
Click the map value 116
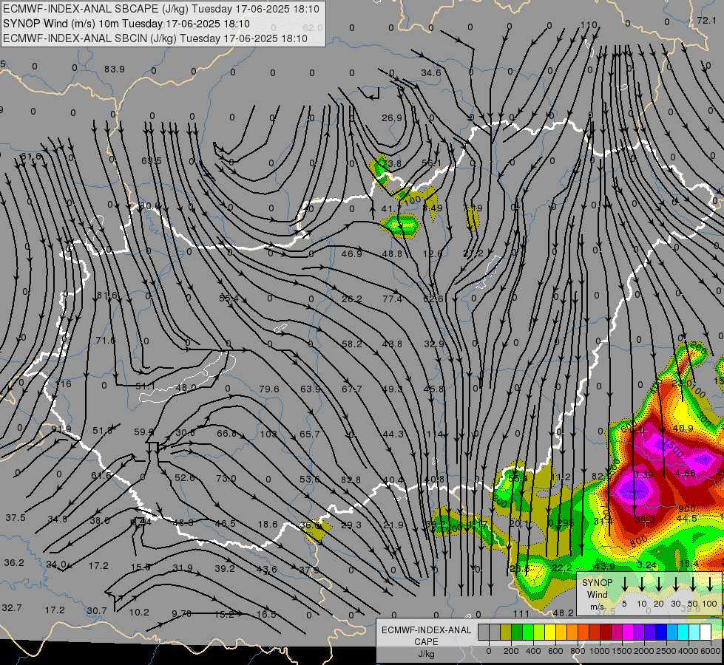[64, 384]
